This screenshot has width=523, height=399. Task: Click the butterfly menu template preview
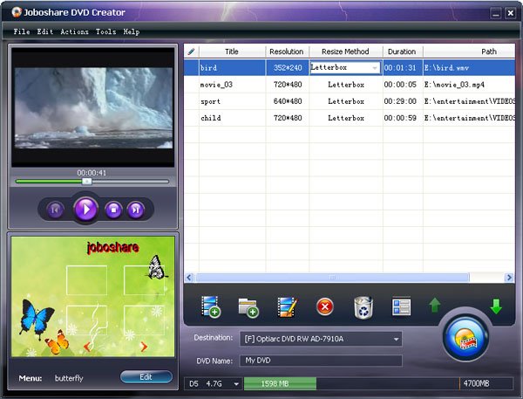click(92, 296)
